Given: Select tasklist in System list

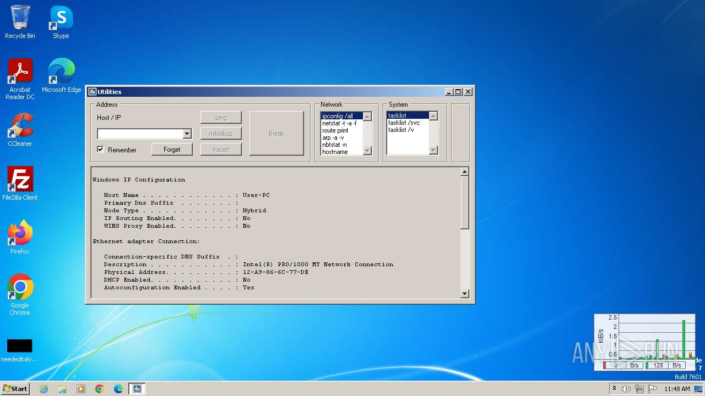Looking at the screenshot, I should click(408, 116).
